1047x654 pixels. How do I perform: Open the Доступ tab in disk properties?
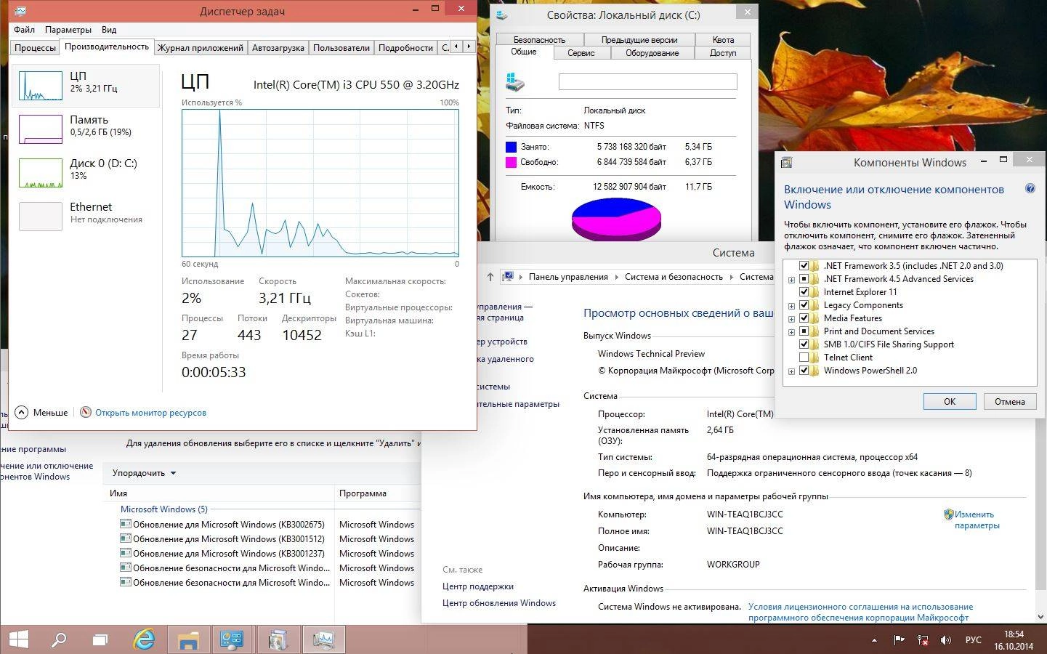[723, 53]
